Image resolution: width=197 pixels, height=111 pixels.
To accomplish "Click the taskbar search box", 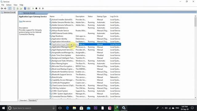I will [31, 108].
